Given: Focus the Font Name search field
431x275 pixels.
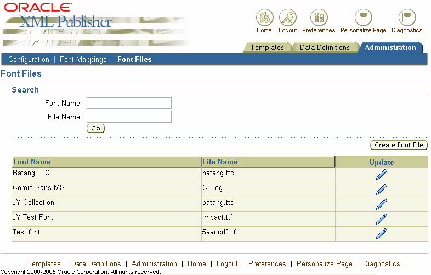Looking at the screenshot, I should (129, 103).
